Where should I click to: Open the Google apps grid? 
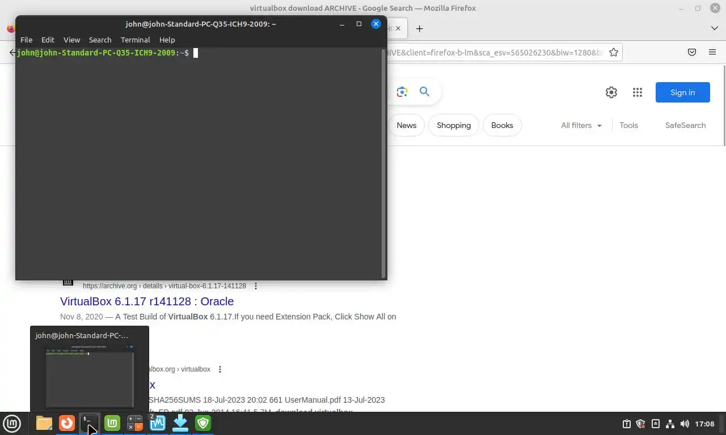point(637,92)
